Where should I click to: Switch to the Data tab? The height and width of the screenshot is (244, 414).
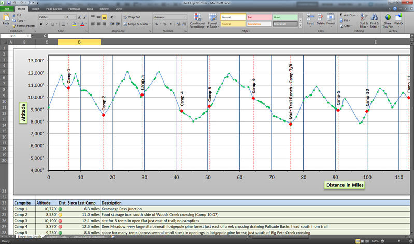90,9
